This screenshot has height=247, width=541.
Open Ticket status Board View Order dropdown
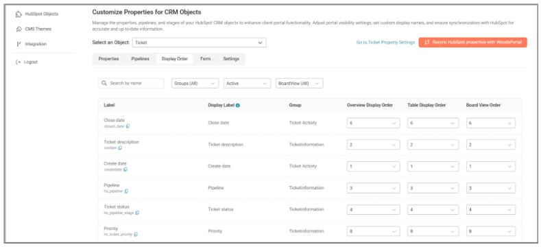point(491,210)
